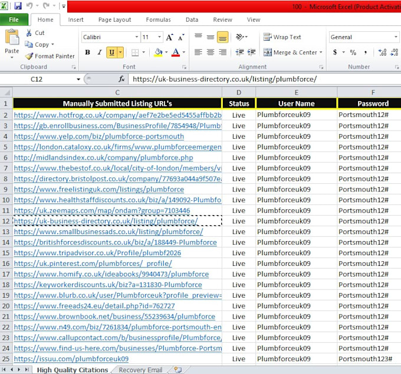Open the Fill Color dropdown arrow
This screenshot has height=374, width=401.
166,53
